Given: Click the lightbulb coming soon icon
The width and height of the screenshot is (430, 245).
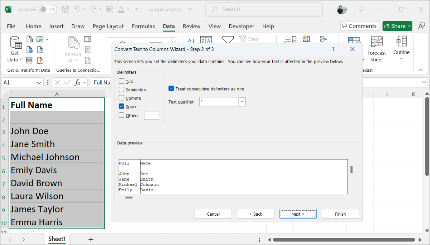Looking at the screenshot, I should click(361, 9).
